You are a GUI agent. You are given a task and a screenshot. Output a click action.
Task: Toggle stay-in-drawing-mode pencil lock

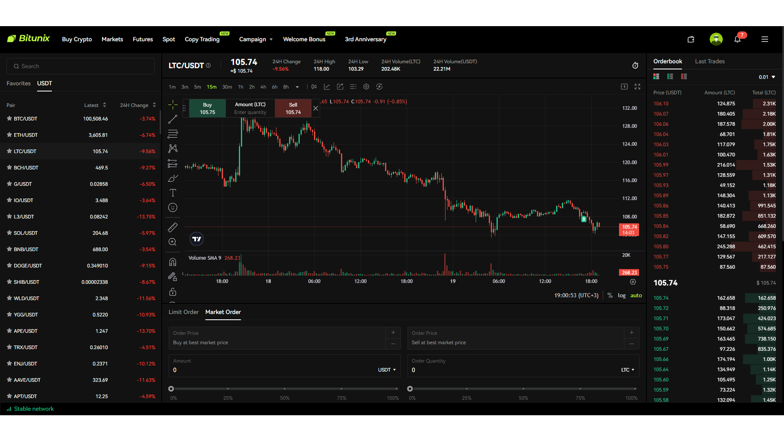click(173, 277)
